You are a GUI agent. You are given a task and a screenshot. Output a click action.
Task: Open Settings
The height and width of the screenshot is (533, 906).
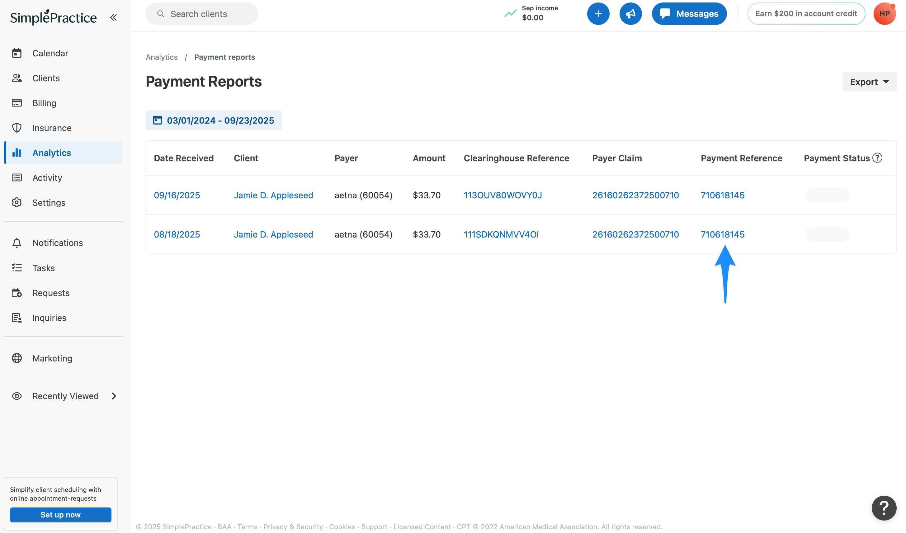tap(49, 202)
